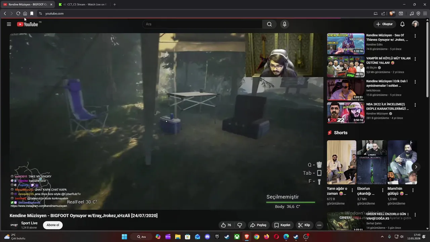Open the Sport Live channel name

coord(29,223)
